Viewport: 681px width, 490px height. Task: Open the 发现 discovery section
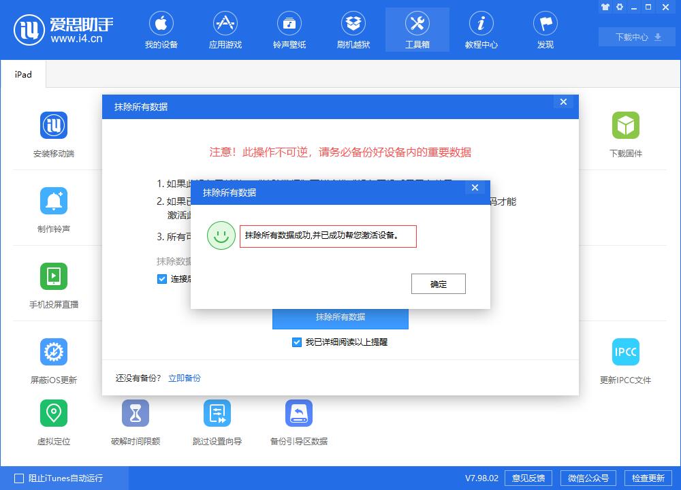545,29
